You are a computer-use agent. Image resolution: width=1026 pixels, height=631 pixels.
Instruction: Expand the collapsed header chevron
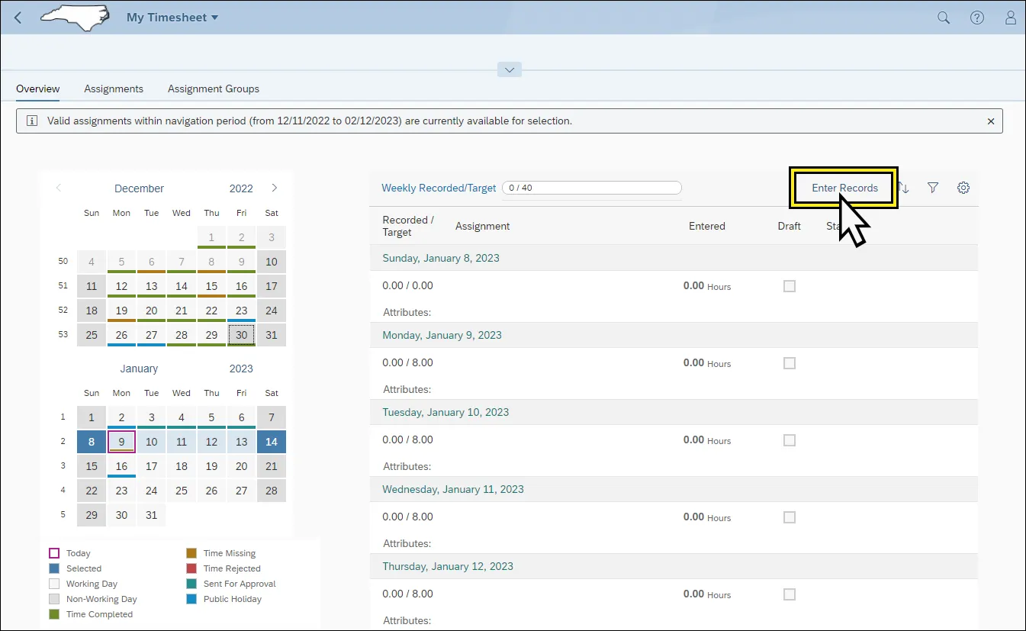pyautogui.click(x=510, y=69)
